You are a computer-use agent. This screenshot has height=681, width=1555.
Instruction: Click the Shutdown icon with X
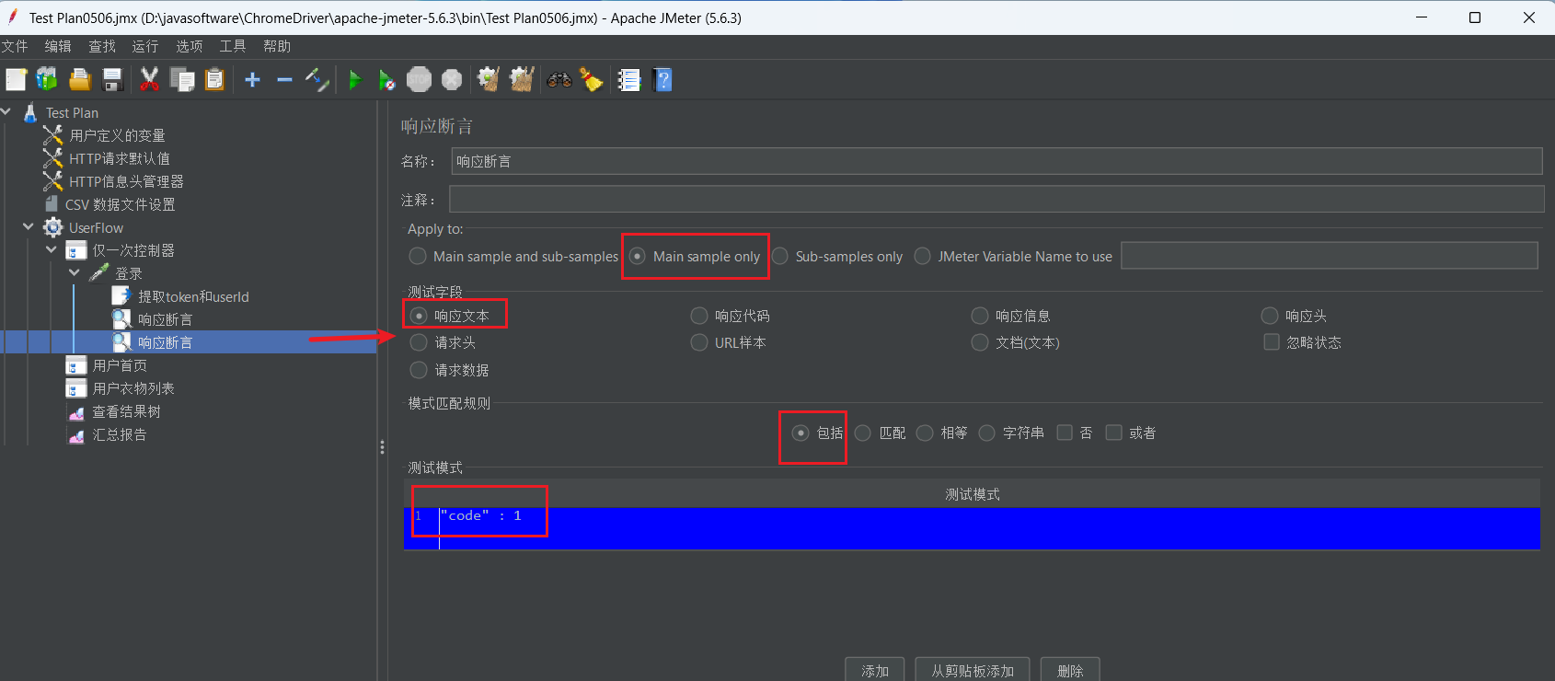pyautogui.click(x=451, y=80)
